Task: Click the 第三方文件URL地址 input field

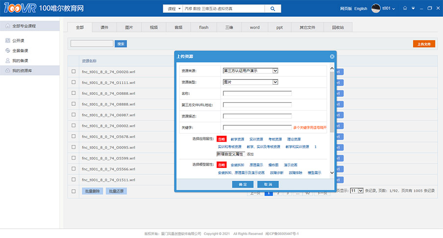Action: click(257, 105)
